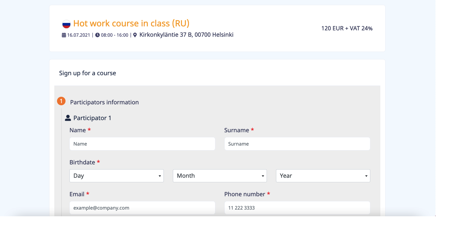Click the 120 EUR + VAT 24% price
This screenshot has width=461, height=229.
point(347,29)
